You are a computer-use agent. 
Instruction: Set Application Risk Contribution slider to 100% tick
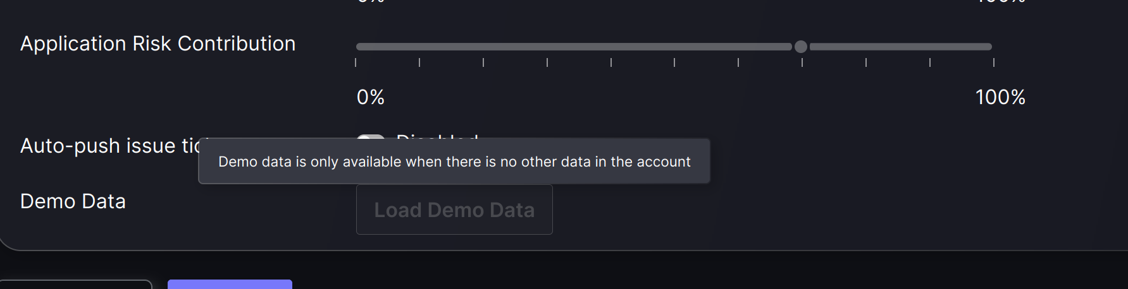click(994, 62)
